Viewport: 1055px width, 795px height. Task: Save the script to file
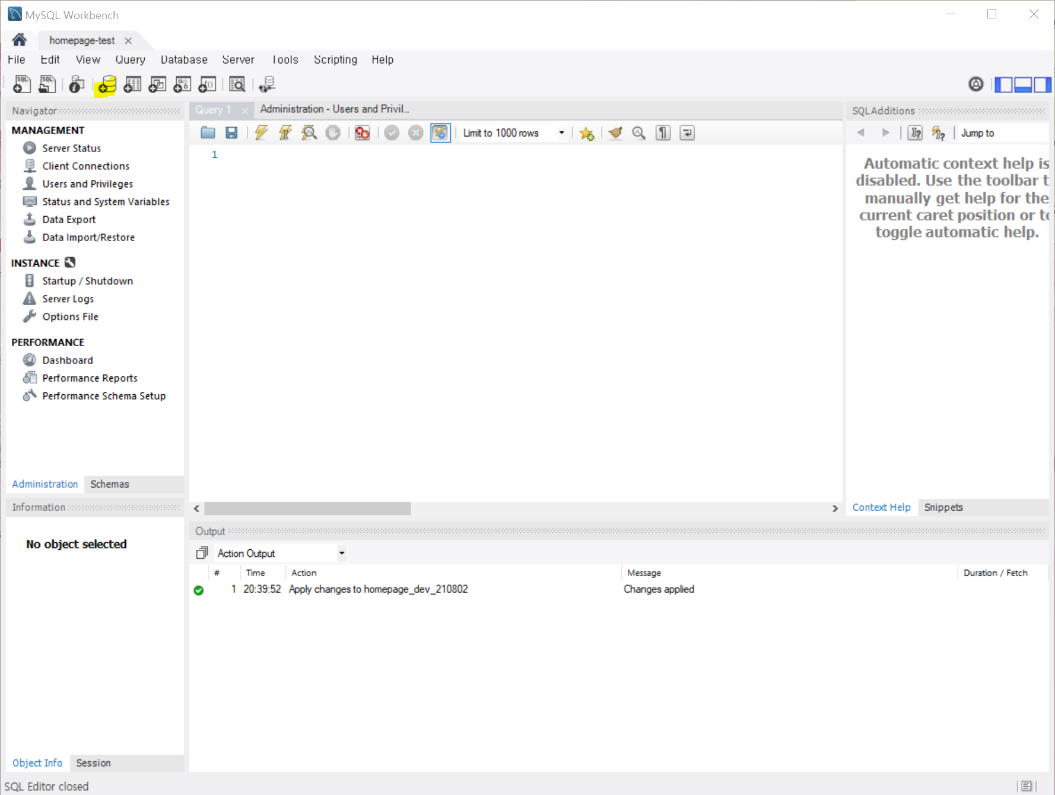pos(231,132)
